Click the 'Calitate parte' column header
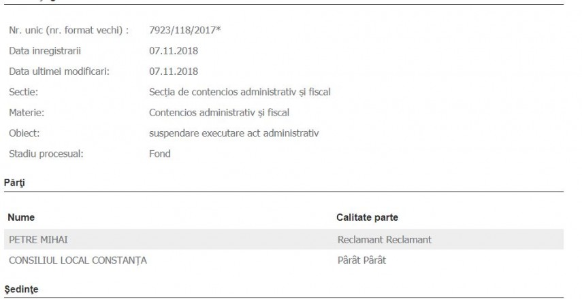Image resolution: width=582 pixels, height=299 pixels. coord(368,217)
